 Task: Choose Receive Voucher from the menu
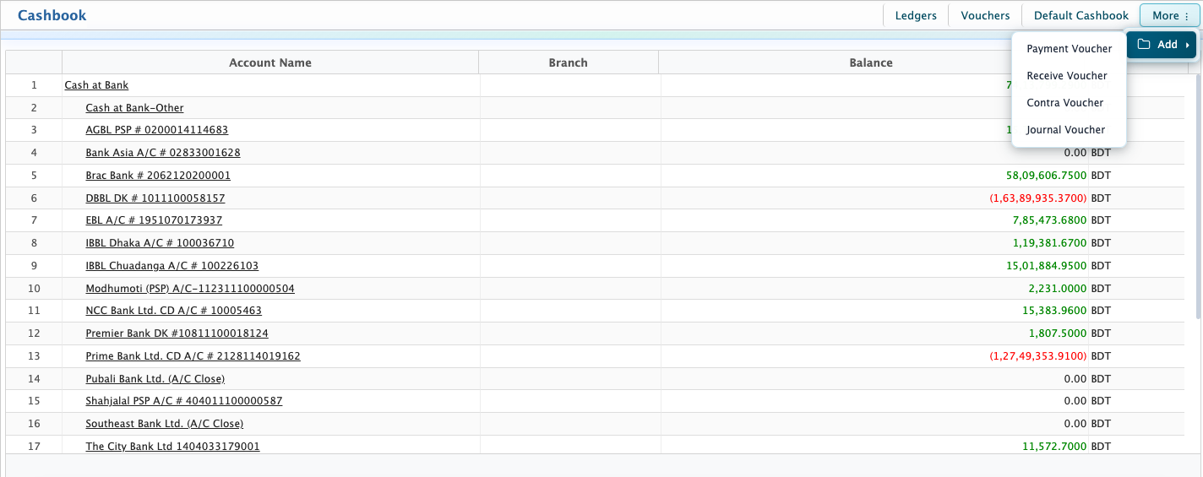click(x=1069, y=76)
